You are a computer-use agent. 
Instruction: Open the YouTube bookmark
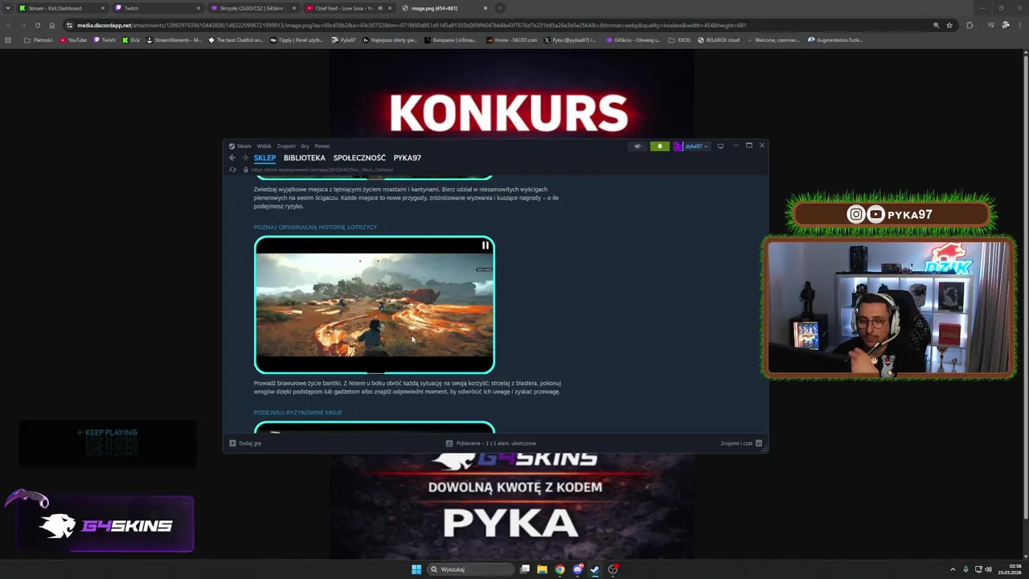[x=73, y=39]
